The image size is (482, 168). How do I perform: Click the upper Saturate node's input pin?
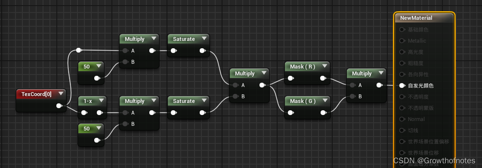[174, 51]
